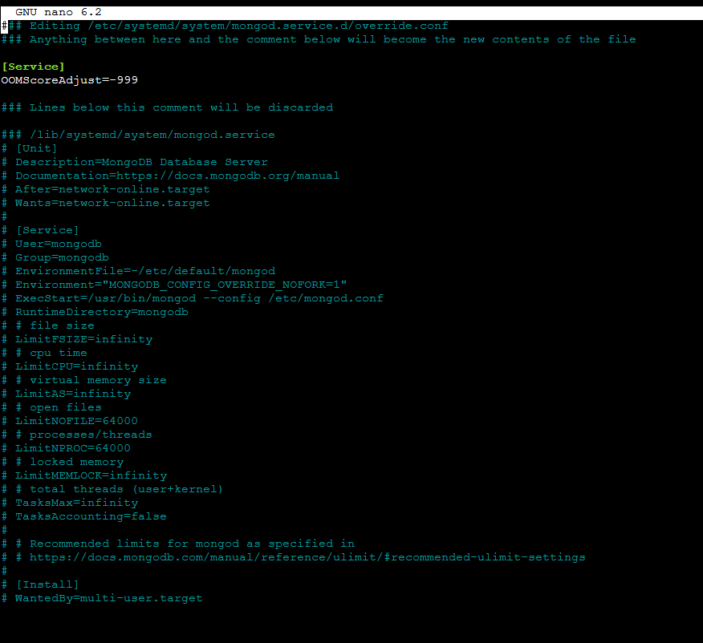Viewport: 703px width, 643px height.
Task: Click the 'User=mongodb' line
Action: [x=51, y=244]
